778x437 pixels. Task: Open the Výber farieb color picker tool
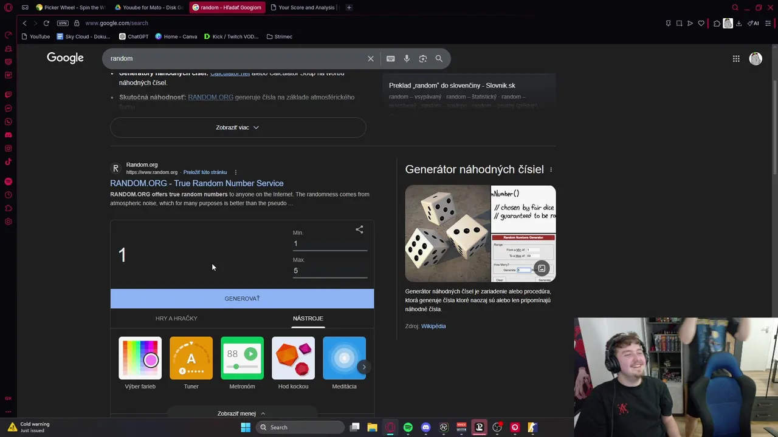tap(140, 364)
